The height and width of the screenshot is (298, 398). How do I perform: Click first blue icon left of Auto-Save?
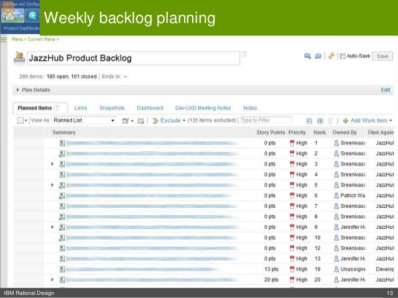click(308, 56)
